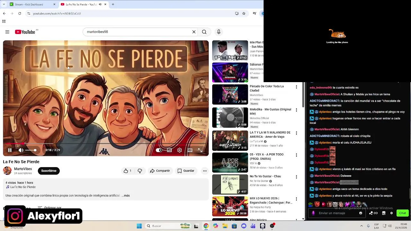Open browser tab search dropdown

click(x=4, y=4)
